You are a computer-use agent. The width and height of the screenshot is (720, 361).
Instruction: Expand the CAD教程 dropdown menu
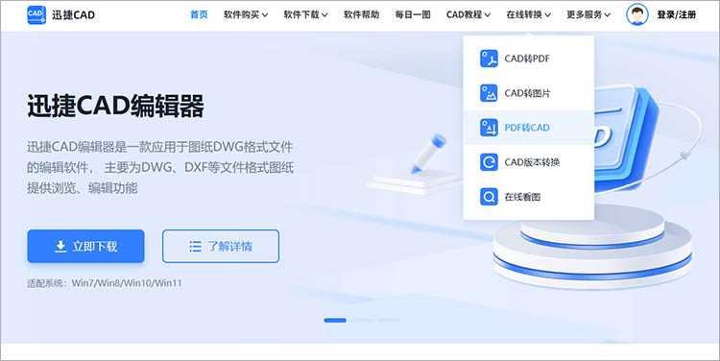(x=468, y=14)
